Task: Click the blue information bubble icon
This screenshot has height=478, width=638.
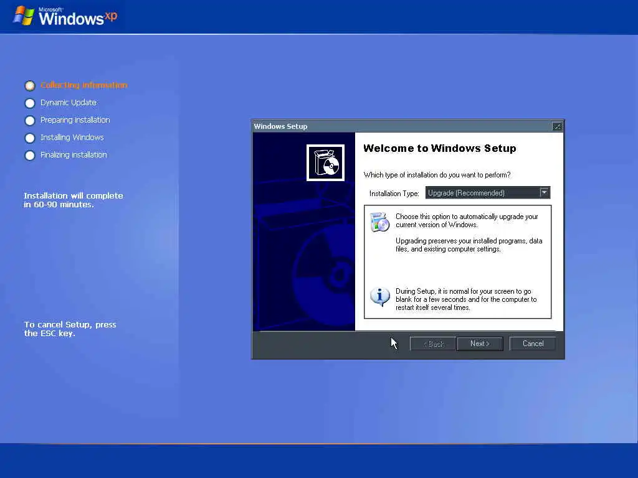Action: tap(379, 297)
